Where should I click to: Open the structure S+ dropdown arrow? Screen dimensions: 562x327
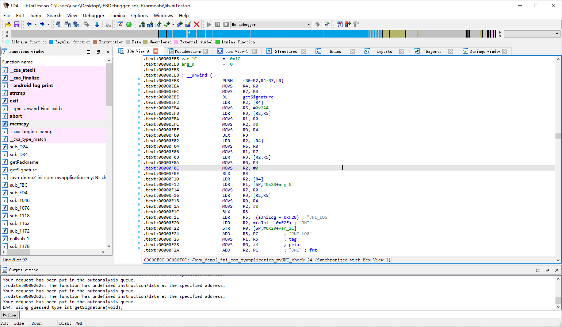pos(173,24)
